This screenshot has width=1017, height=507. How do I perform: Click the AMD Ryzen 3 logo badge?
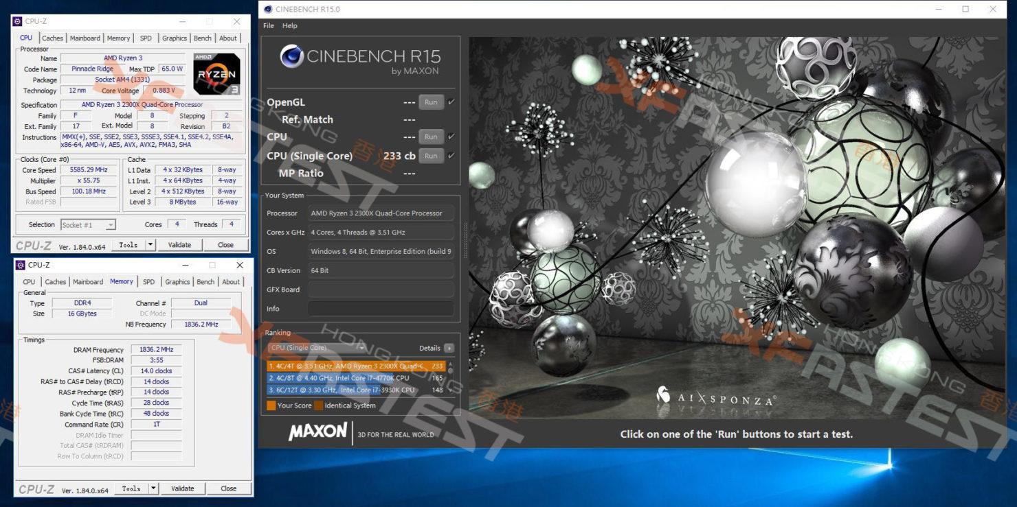click(217, 74)
